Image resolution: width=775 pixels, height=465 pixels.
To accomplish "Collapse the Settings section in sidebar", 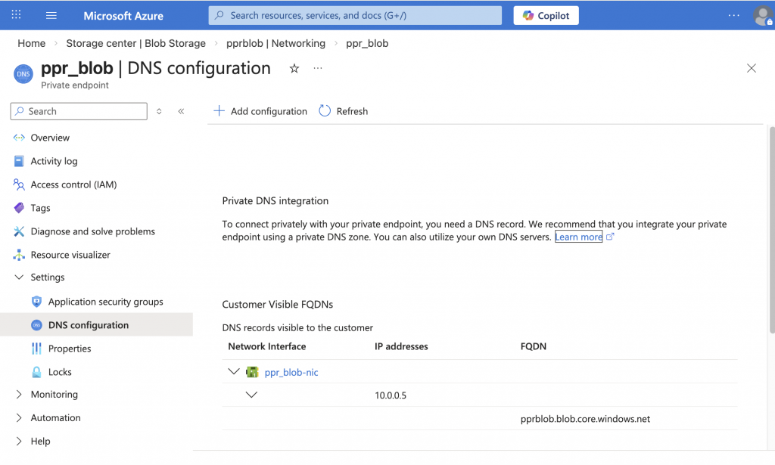I will click(x=19, y=277).
